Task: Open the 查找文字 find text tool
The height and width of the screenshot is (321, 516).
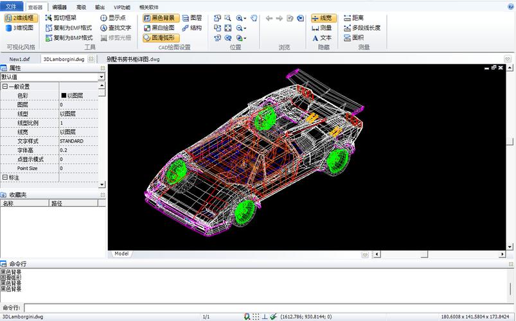Action: [x=116, y=28]
